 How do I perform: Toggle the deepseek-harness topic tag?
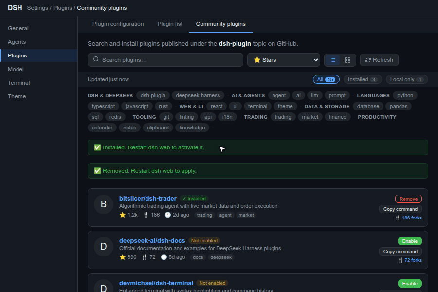tap(198, 95)
